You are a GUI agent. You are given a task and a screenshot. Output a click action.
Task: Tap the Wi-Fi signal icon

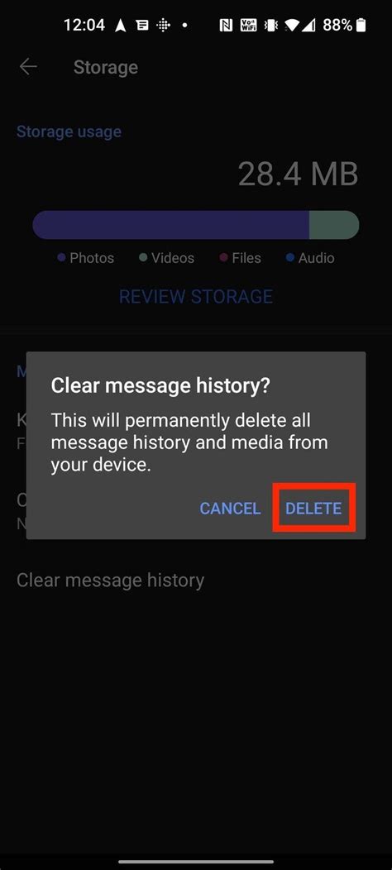pyautogui.click(x=291, y=25)
